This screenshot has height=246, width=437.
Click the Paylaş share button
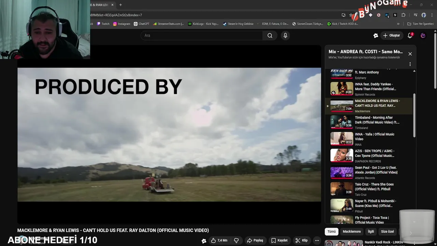tap(255, 241)
